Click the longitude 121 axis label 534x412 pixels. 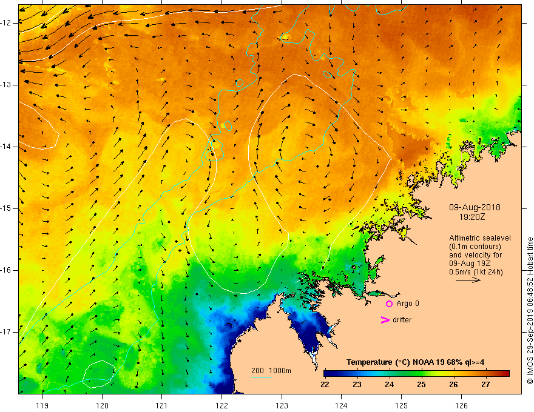[162, 405]
